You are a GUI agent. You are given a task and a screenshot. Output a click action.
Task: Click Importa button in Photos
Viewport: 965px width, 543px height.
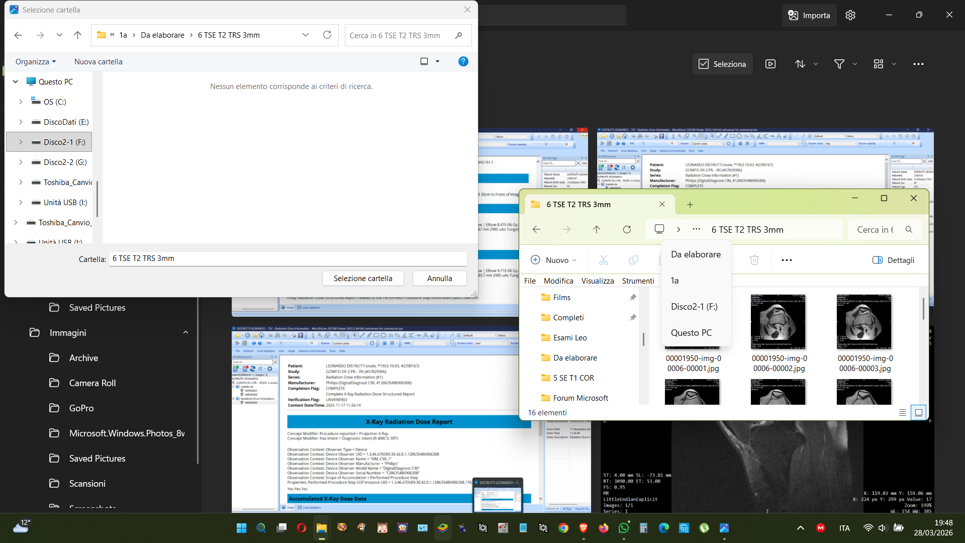point(809,15)
